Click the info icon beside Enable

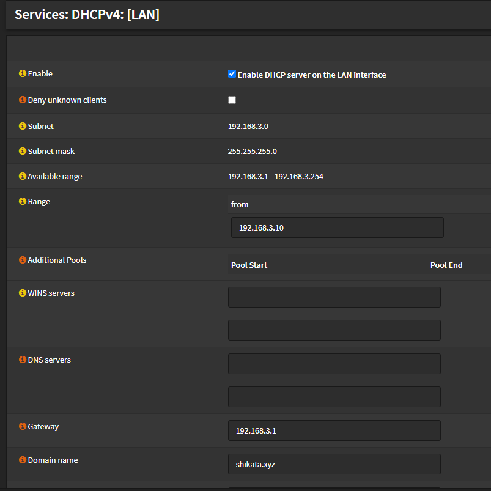click(22, 73)
